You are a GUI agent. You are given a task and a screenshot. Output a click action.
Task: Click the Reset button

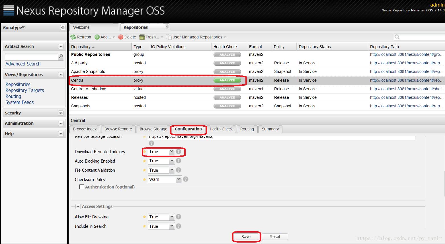coord(275,237)
